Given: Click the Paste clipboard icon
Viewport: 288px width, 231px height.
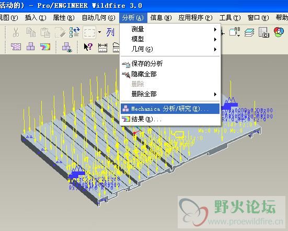Looking at the screenshot, I should coord(45,32).
